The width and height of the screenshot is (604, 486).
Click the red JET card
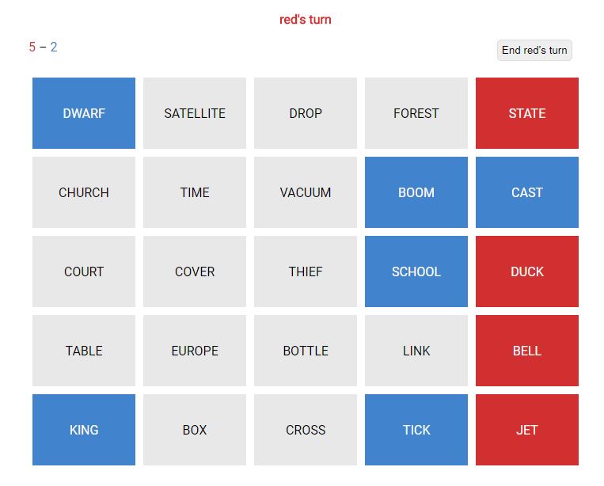click(527, 430)
